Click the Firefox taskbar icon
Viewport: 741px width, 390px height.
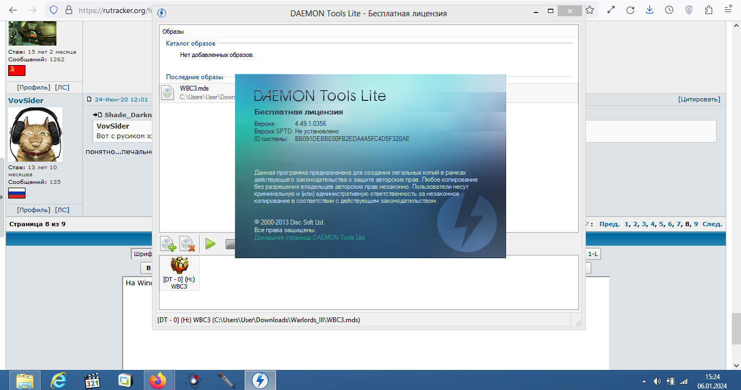pyautogui.click(x=158, y=381)
